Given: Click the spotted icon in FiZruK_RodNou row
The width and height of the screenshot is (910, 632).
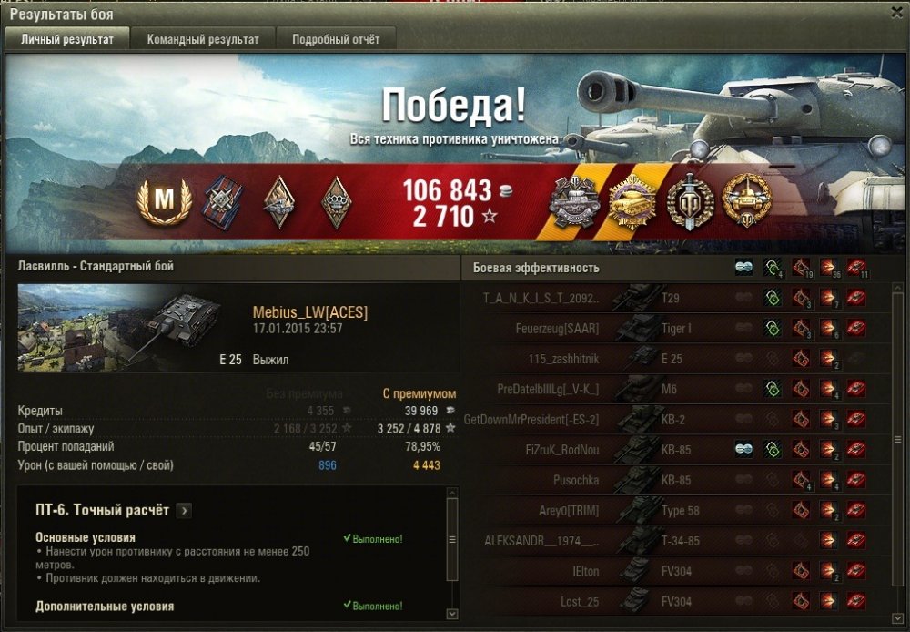Looking at the screenshot, I should [744, 450].
